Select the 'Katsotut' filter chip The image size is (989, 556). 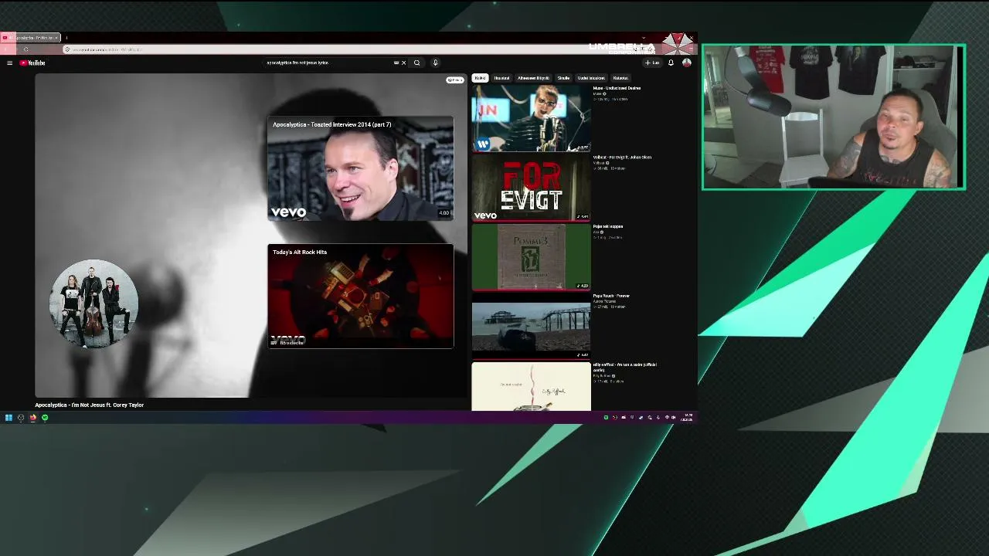[x=620, y=78]
